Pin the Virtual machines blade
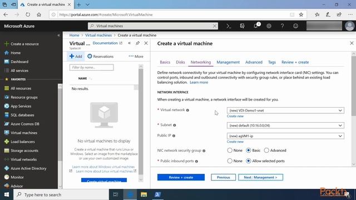 coord(137,43)
